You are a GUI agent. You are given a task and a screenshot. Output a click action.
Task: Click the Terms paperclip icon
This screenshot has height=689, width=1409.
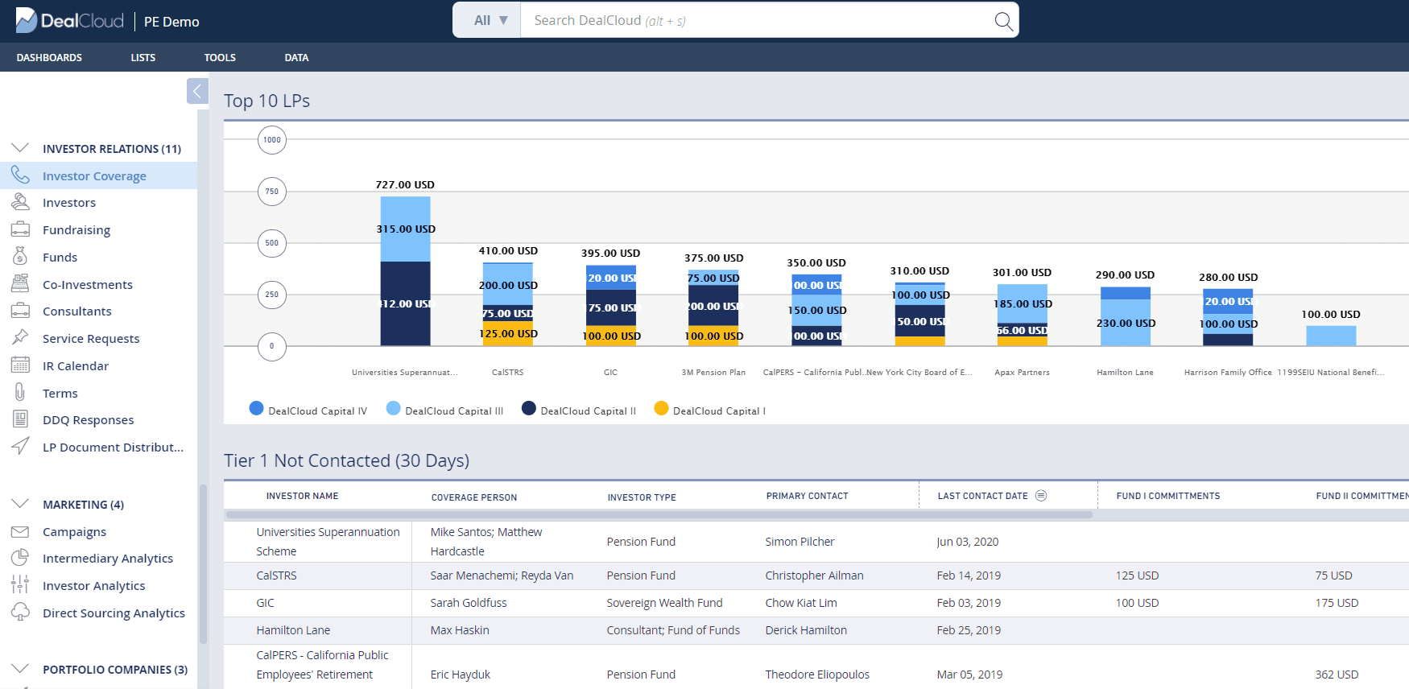coord(20,393)
